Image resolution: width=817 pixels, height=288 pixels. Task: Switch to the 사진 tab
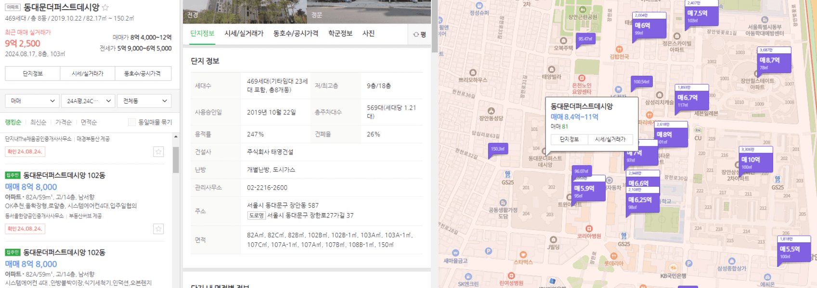click(368, 33)
